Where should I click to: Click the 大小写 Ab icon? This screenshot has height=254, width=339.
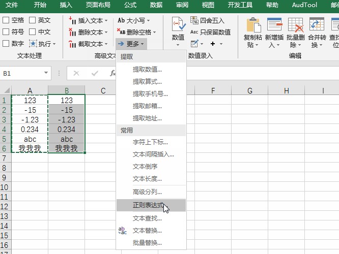click(x=121, y=20)
